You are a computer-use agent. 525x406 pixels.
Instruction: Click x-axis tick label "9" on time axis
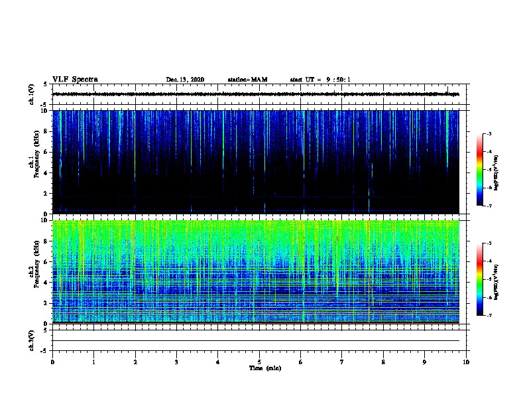pos(424,362)
